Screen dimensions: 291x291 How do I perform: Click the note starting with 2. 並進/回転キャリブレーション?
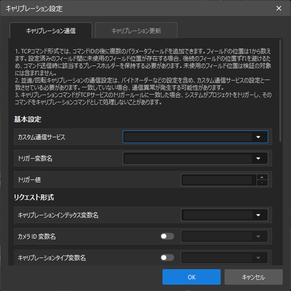(143, 84)
